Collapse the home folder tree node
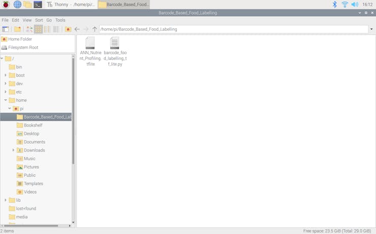Image resolution: width=376 pixels, height=234 pixels. coord(5,100)
